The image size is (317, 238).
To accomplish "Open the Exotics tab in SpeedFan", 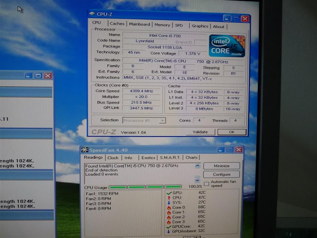I will tap(148, 157).
